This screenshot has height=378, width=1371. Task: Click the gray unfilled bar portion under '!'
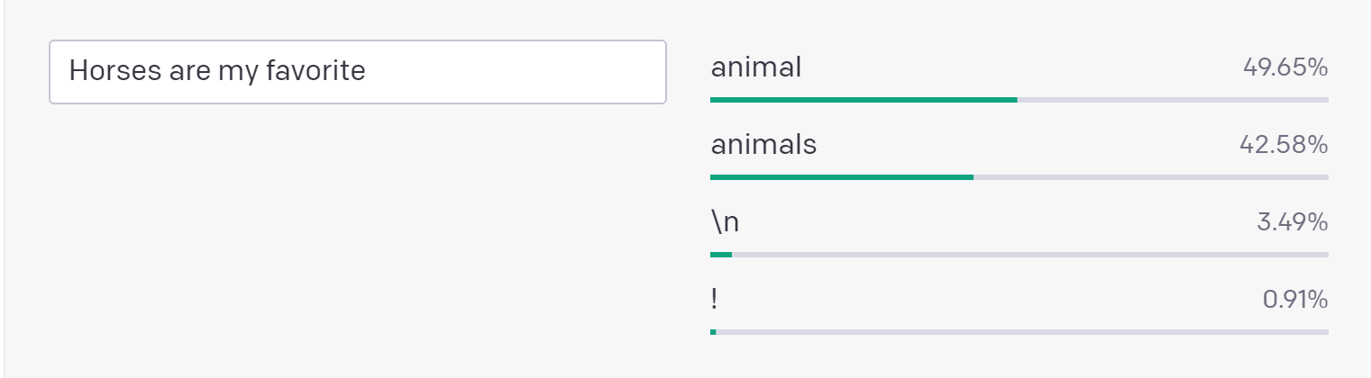point(1022,332)
